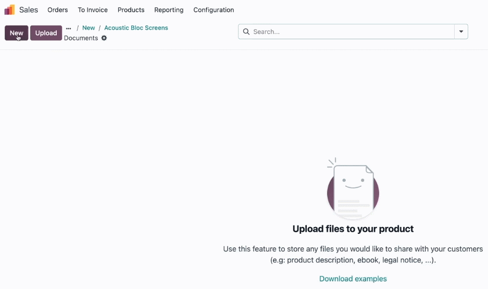Viewport: 488px width, 289px height.
Task: Open the Products menu
Action: click(131, 10)
